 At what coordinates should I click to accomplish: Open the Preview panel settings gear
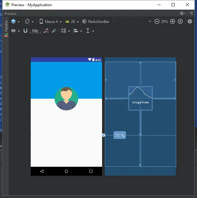(182, 13)
